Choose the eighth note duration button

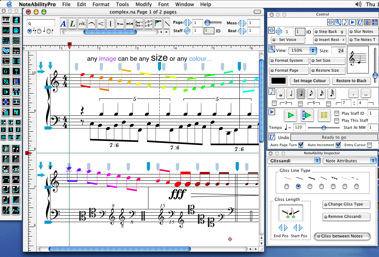pos(311,94)
